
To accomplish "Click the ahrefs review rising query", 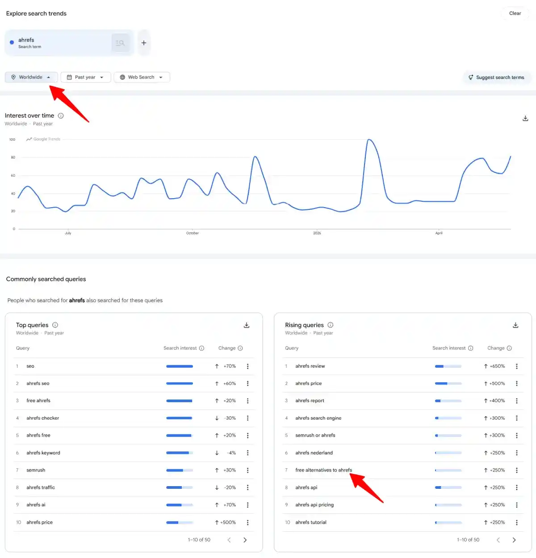I will pos(310,366).
